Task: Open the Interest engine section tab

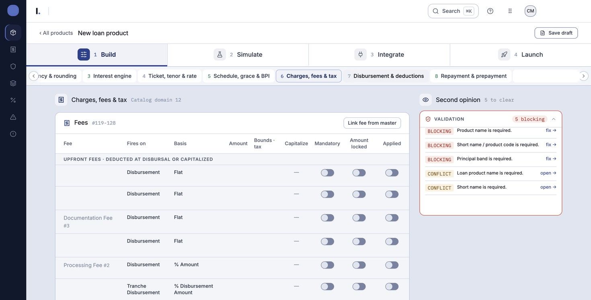Action: point(109,76)
